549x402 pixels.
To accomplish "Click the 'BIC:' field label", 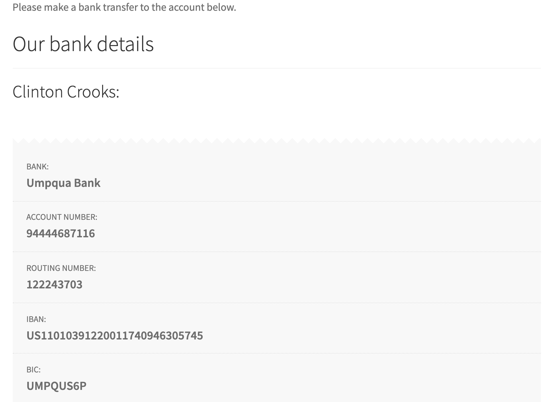I will click(34, 370).
